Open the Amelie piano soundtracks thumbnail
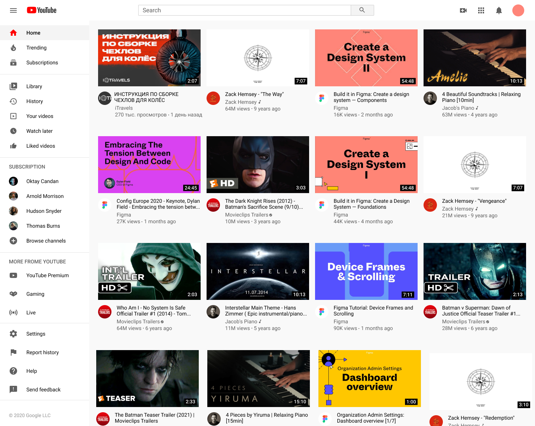 (x=475, y=58)
